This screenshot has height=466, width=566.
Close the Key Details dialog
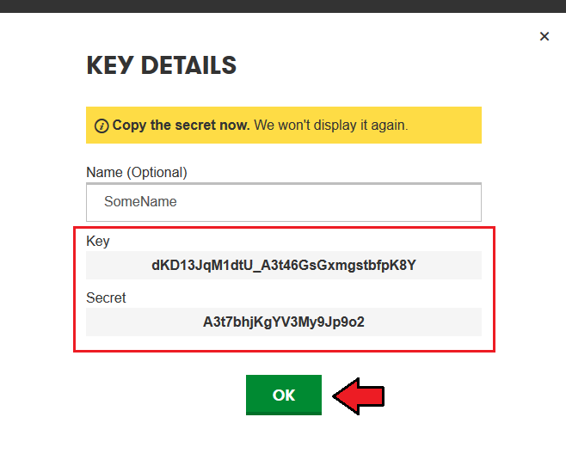tap(544, 36)
